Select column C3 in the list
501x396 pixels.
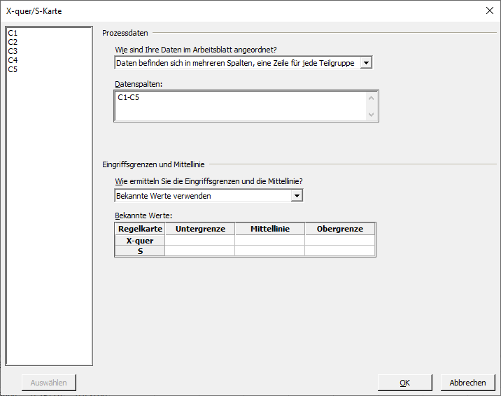[x=13, y=51]
